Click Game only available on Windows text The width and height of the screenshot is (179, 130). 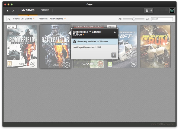tap(92, 42)
